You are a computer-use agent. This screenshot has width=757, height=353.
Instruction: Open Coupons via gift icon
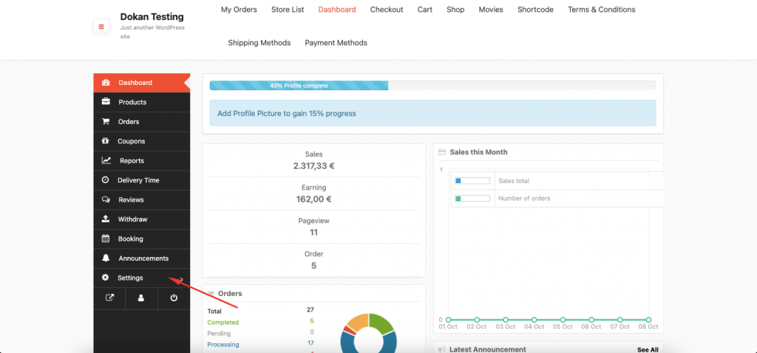pos(106,141)
